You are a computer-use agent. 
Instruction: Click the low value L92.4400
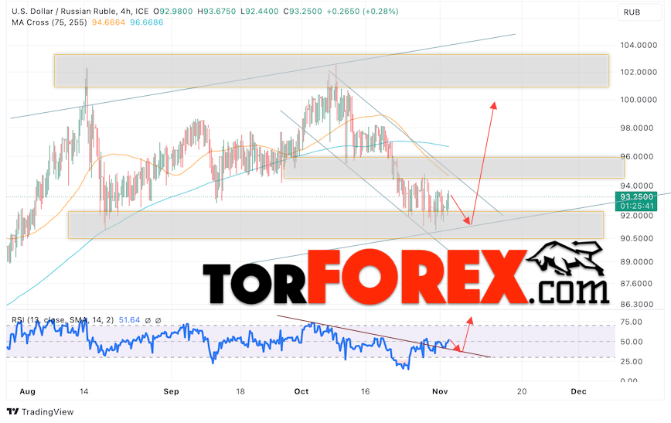pos(259,12)
